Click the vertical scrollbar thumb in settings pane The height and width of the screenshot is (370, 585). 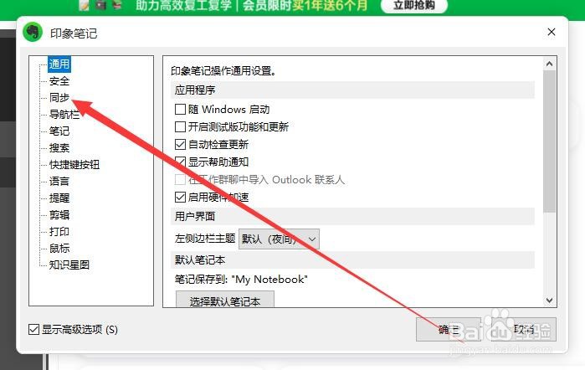click(x=549, y=141)
